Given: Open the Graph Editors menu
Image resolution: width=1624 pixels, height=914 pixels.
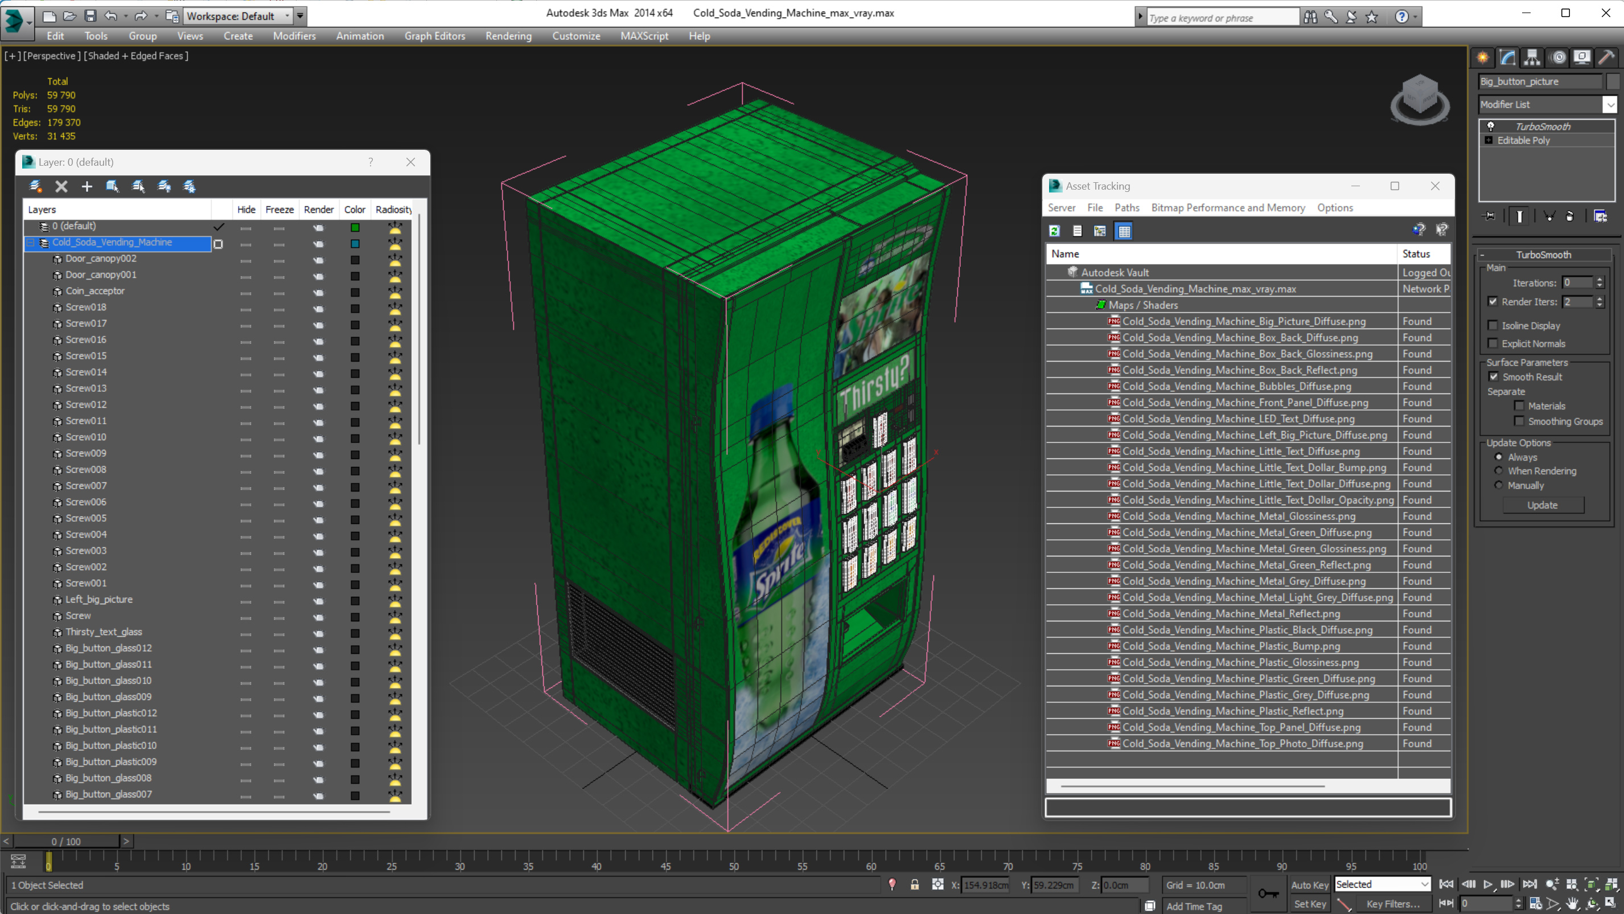Looking at the screenshot, I should point(434,36).
